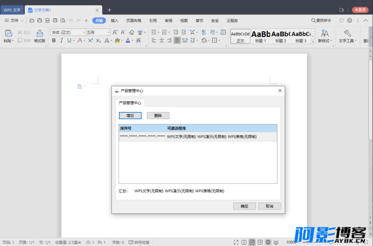Switch to the 页面布局 ribbon tab

[x=134, y=21]
